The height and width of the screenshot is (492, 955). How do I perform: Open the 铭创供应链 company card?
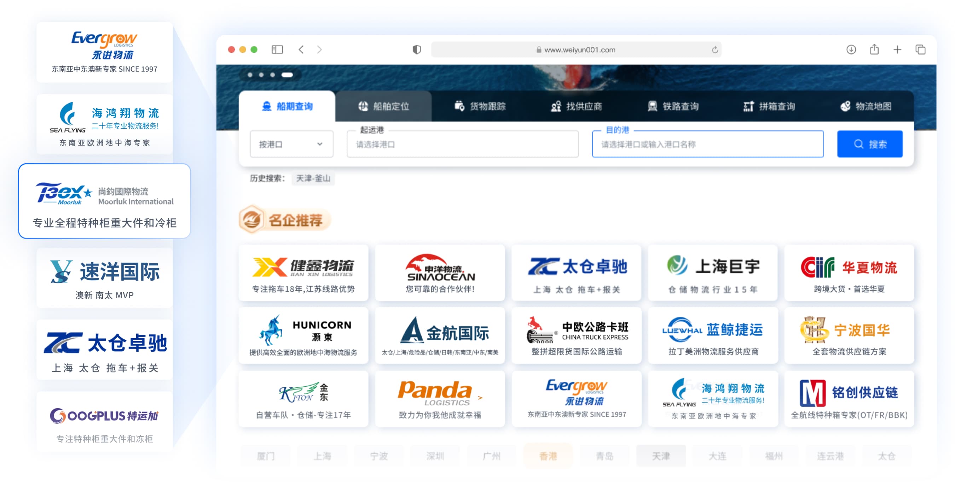849,399
